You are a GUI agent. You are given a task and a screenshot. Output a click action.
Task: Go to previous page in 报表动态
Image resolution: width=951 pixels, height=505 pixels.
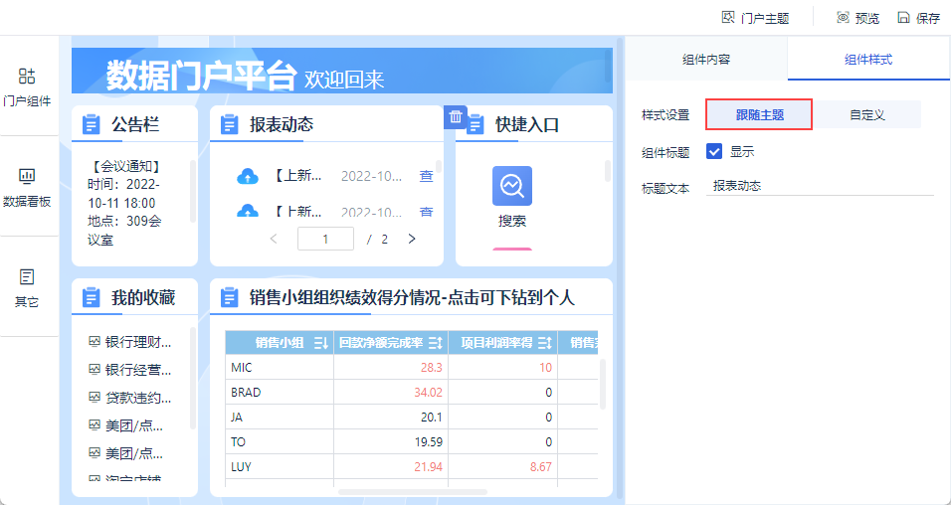(274, 239)
